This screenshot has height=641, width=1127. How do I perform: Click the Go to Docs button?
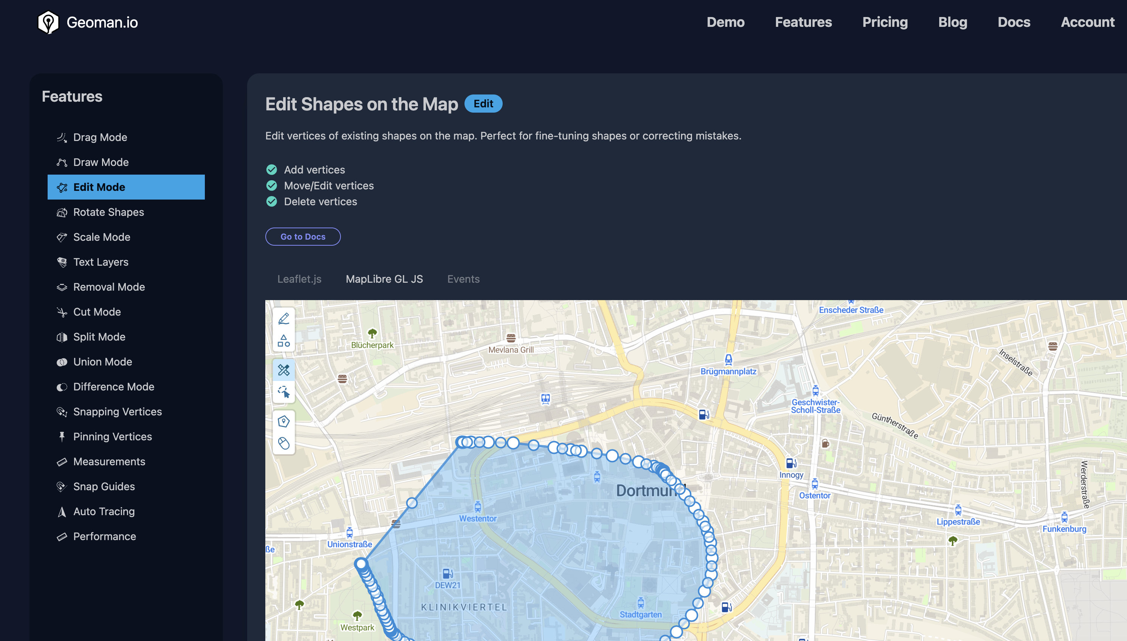pyautogui.click(x=303, y=237)
